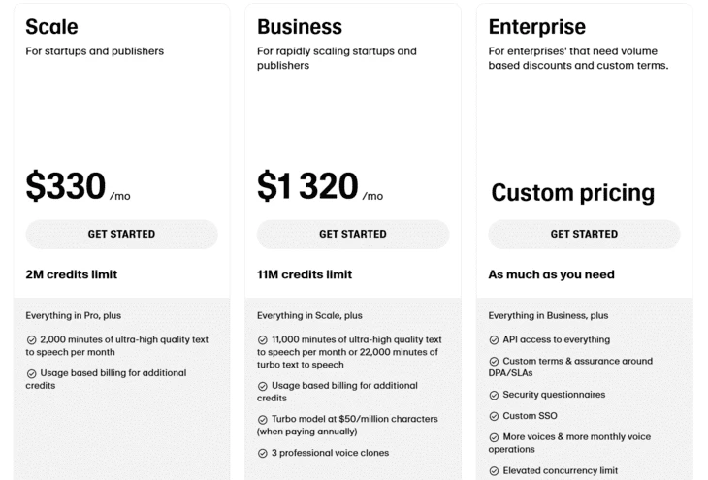Image resolution: width=708 pixels, height=480 pixels.
Task: Click Get Started under the Scale plan
Action: pos(121,234)
